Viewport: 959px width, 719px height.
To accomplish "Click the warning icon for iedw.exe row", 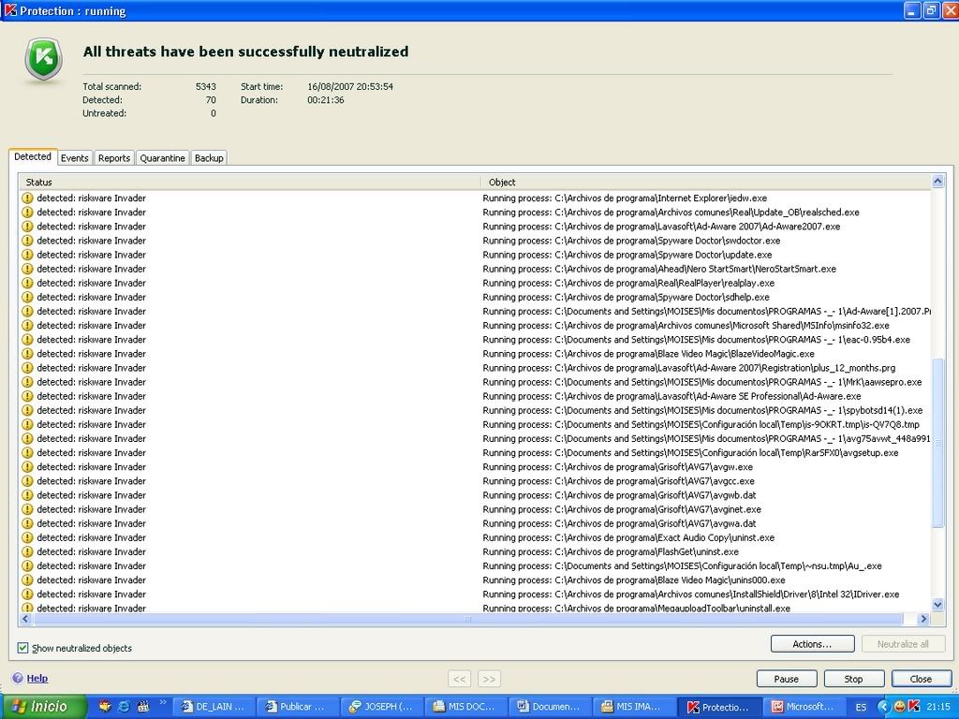I will tap(27, 198).
